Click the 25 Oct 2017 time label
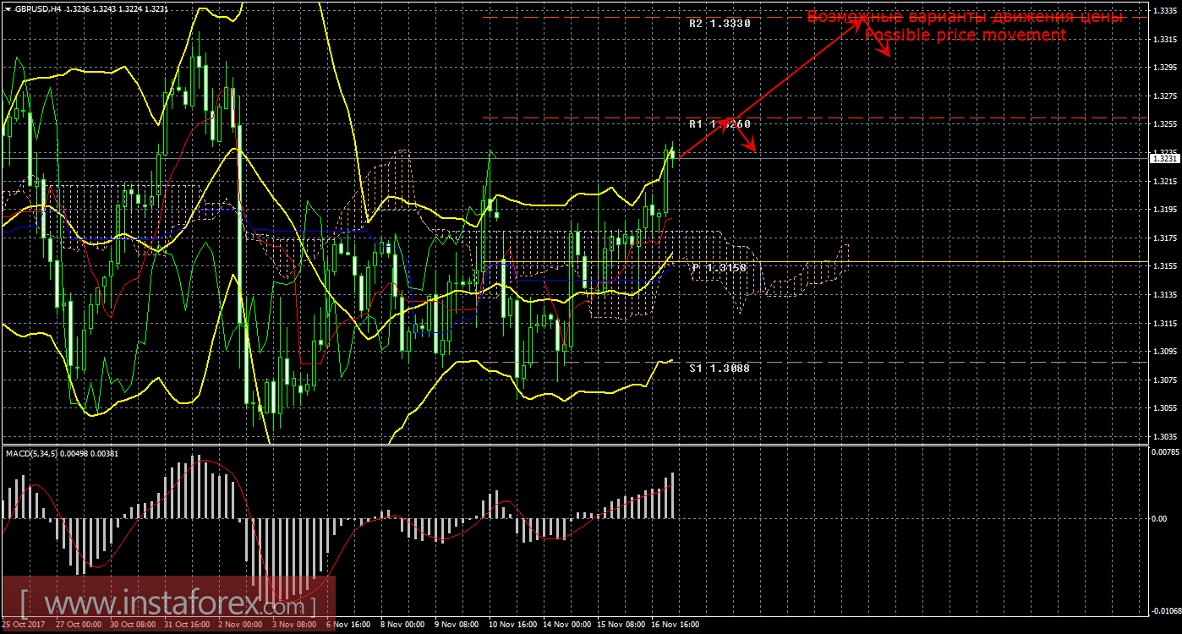Viewport: 1182px width, 634px height. (22, 626)
